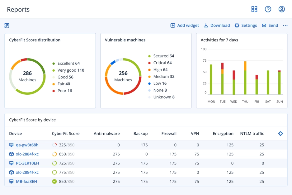Open the help question mark icon
This screenshot has height=195, width=292.
pyautogui.click(x=268, y=9)
